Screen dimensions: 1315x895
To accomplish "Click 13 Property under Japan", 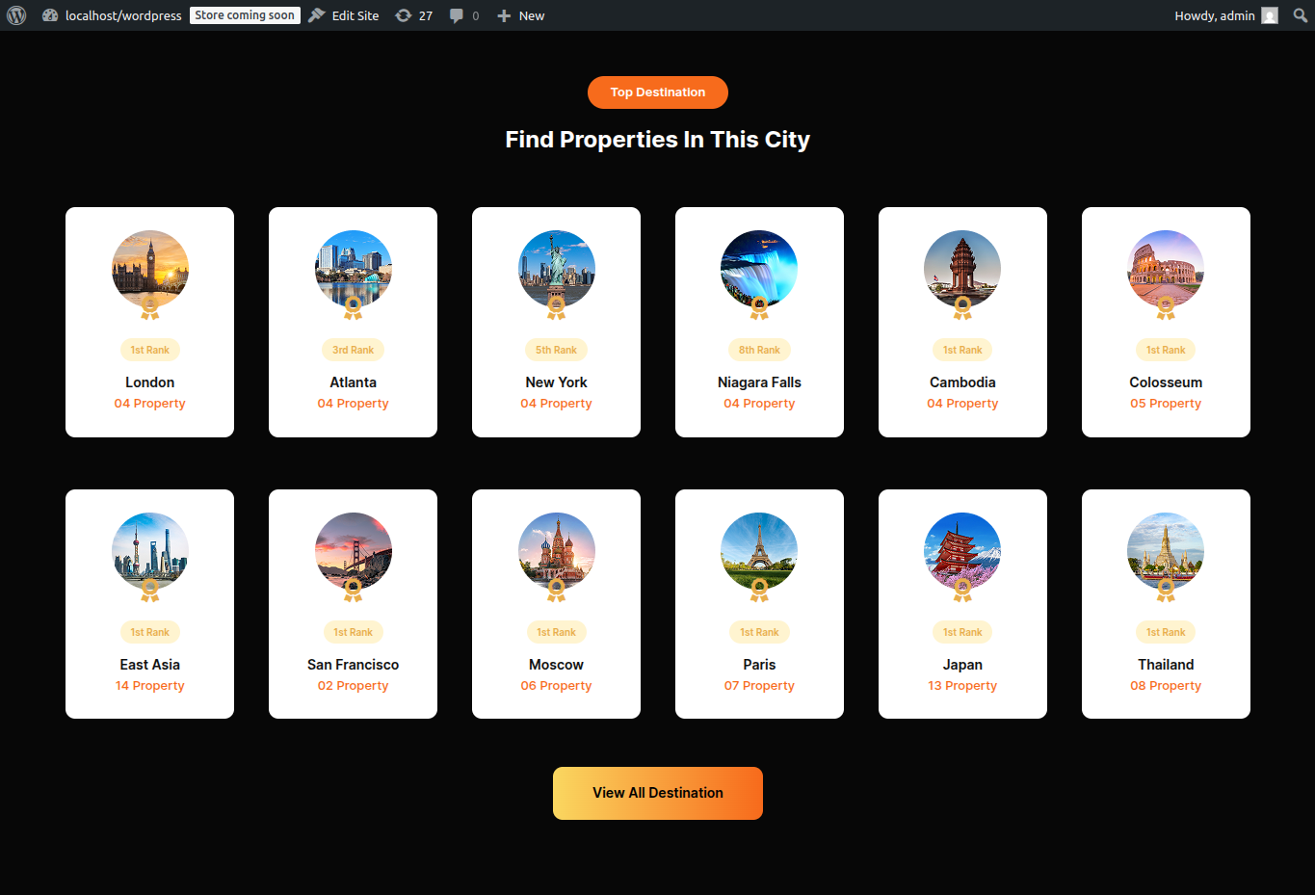I will (962, 686).
